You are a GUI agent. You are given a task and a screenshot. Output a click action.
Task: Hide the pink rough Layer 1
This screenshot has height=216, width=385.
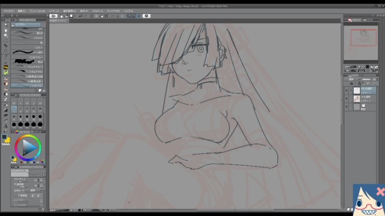coord(346,98)
